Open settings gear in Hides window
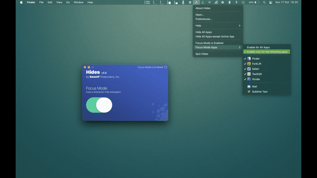317x178 pixels. tap(166, 67)
